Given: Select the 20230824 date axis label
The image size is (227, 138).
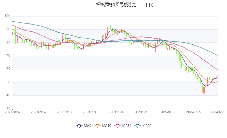Looking at the screenshot, I should pos(12,112).
